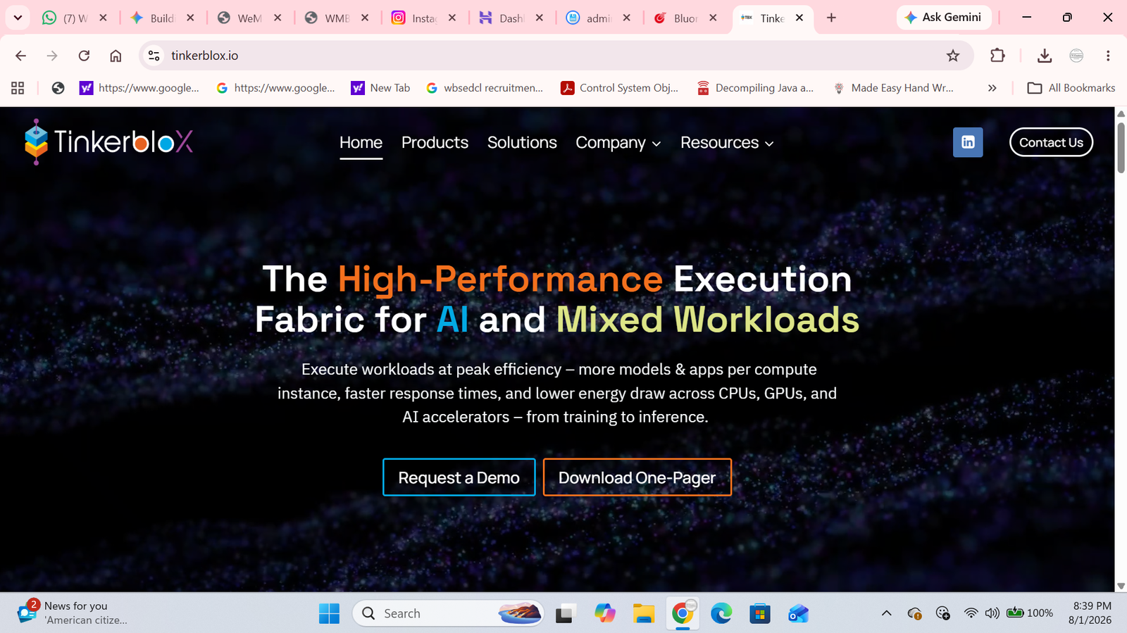Click the Contact Us button
The image size is (1127, 633).
[1051, 142]
